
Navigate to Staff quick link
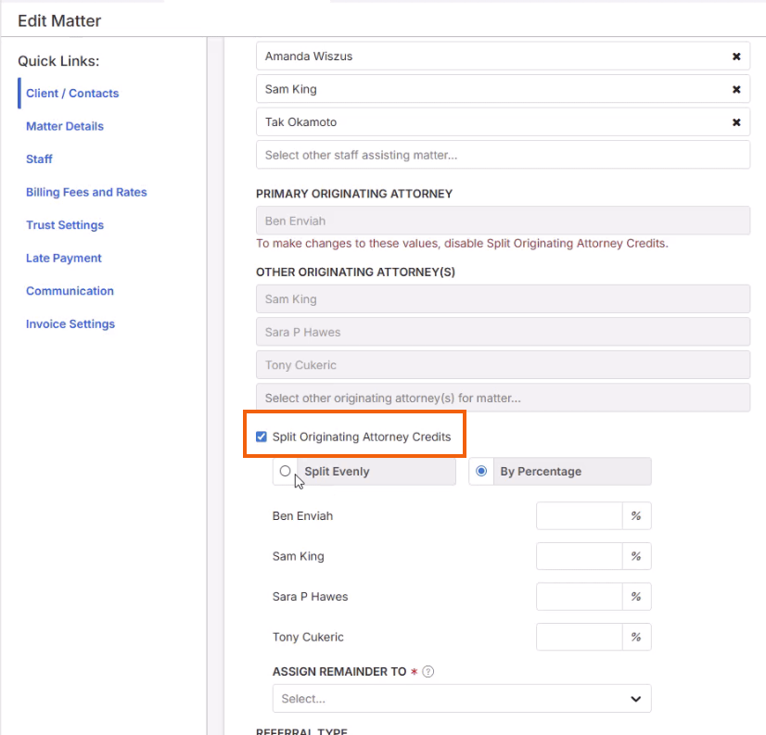click(39, 159)
